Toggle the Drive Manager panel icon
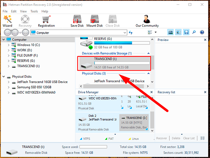Screen dimensions: 210x158 [170, 32]
